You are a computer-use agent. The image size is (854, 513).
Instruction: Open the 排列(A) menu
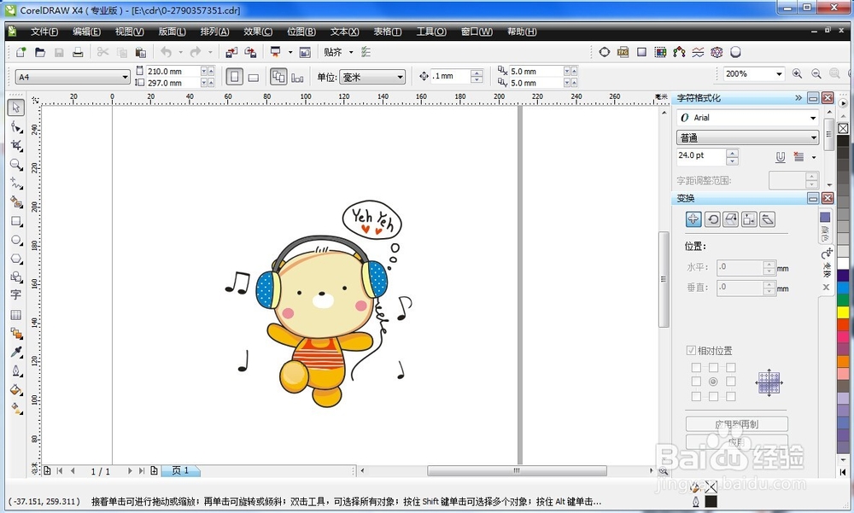214,32
